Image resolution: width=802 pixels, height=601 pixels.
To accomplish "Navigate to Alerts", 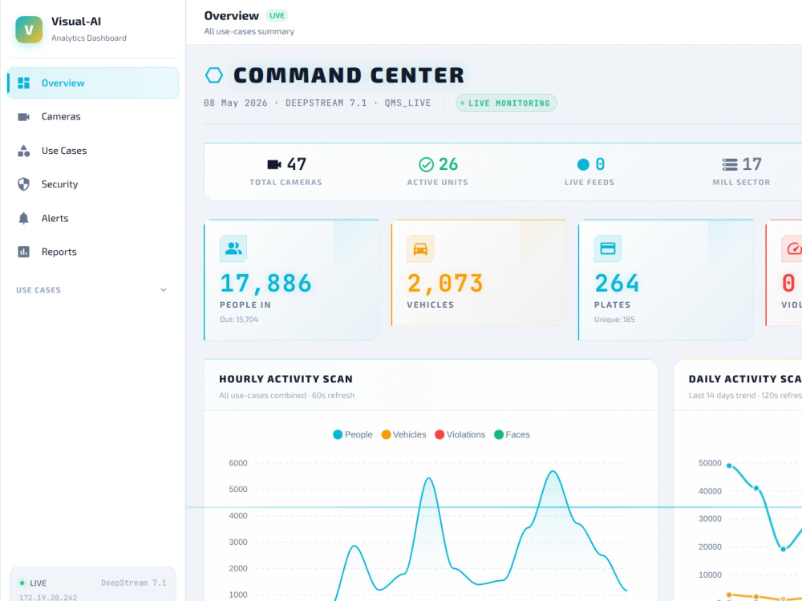I will 93,218.
